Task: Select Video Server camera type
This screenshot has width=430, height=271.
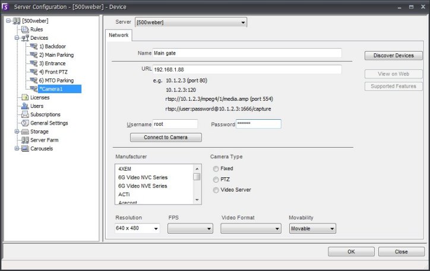Action: tap(216, 190)
